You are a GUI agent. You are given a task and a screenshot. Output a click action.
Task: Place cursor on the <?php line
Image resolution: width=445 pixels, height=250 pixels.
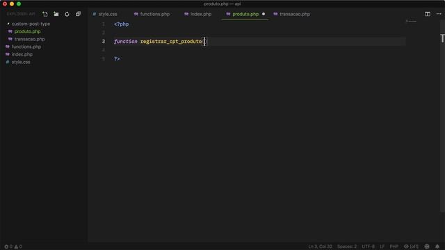pos(122,24)
